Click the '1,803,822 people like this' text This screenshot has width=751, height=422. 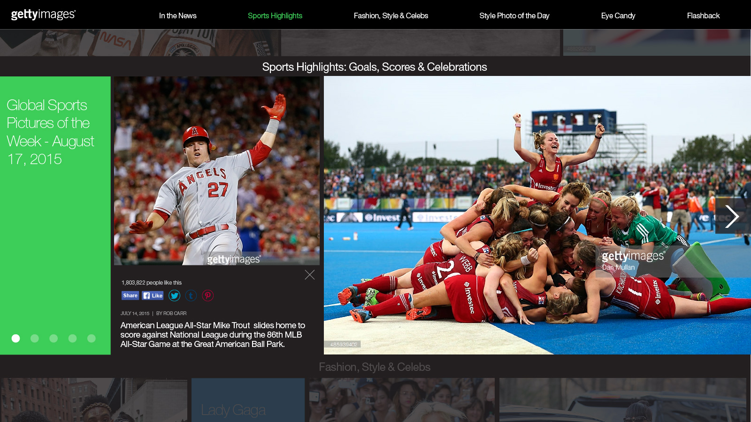152,283
